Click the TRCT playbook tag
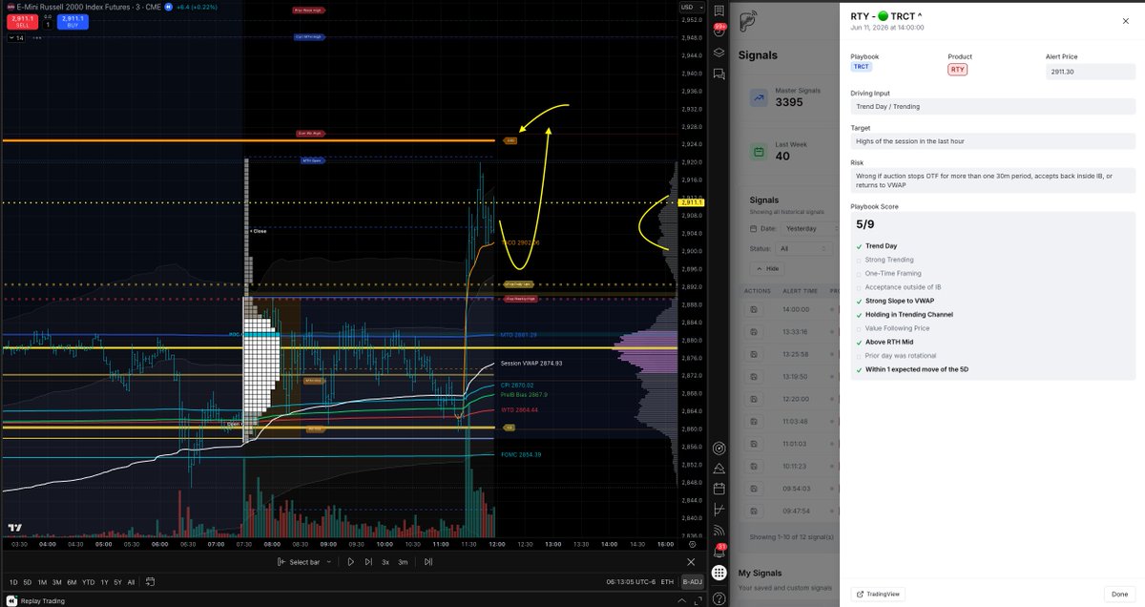This screenshot has height=607, width=1145. click(x=862, y=67)
